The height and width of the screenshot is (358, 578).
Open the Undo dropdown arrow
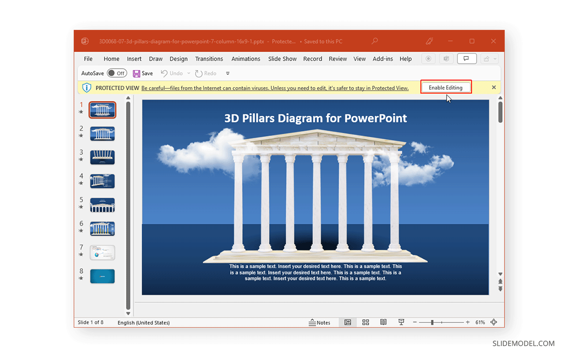188,73
